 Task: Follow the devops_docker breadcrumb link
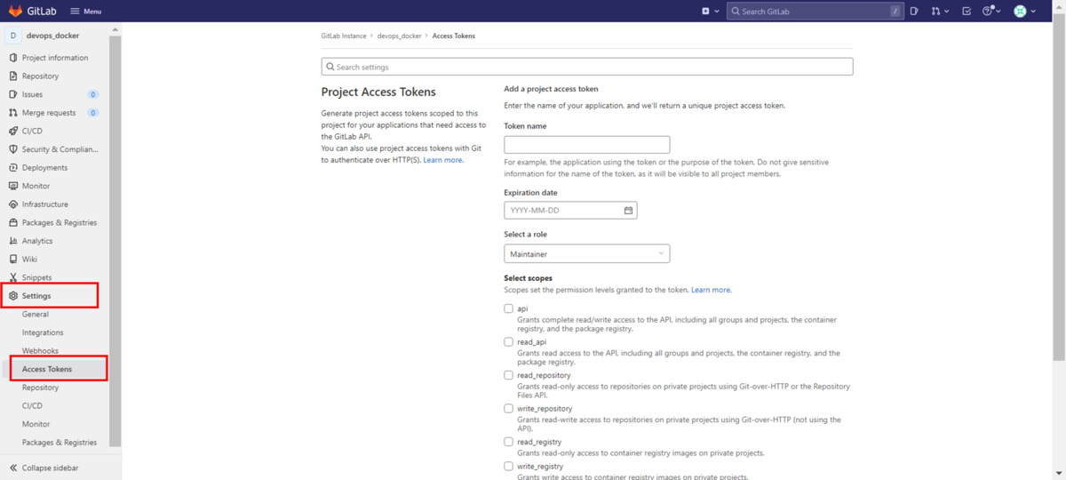pos(399,36)
